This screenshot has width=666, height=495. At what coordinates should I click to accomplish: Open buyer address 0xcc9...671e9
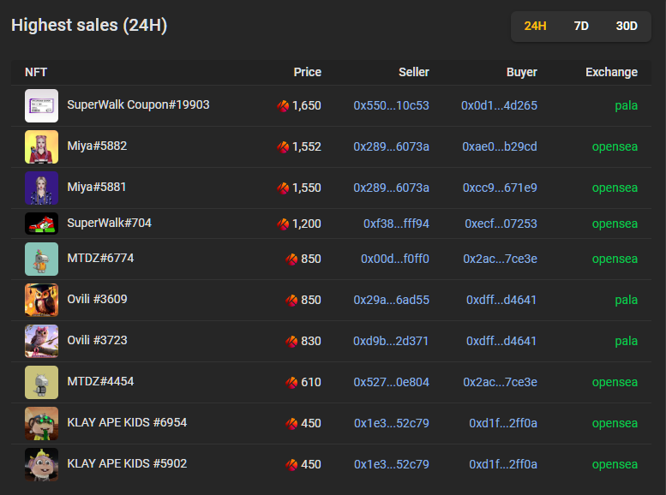pos(500,188)
